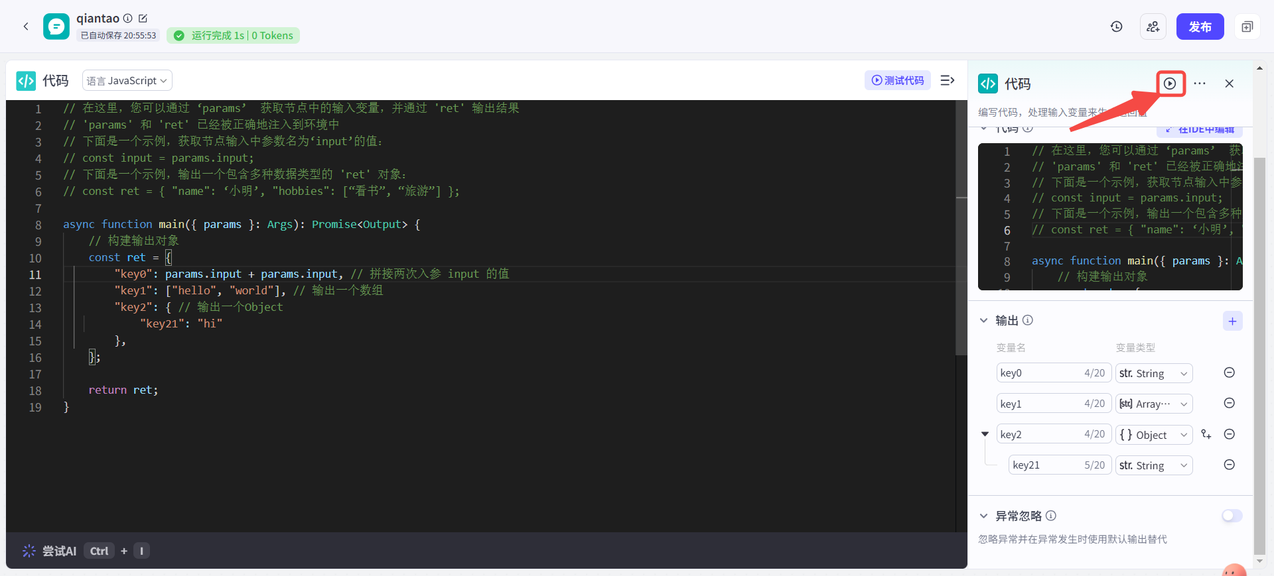Click the 已自动保存 20:55:53 label

[x=118, y=36]
